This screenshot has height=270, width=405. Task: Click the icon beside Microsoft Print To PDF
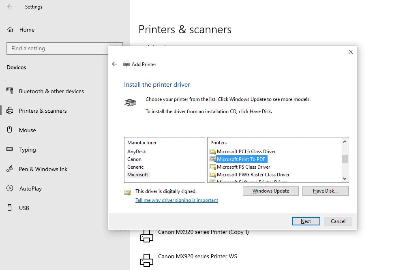(213, 159)
